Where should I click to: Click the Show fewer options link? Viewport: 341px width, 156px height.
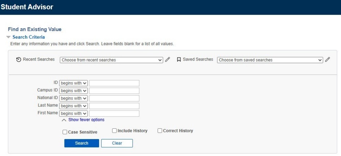click(86, 120)
